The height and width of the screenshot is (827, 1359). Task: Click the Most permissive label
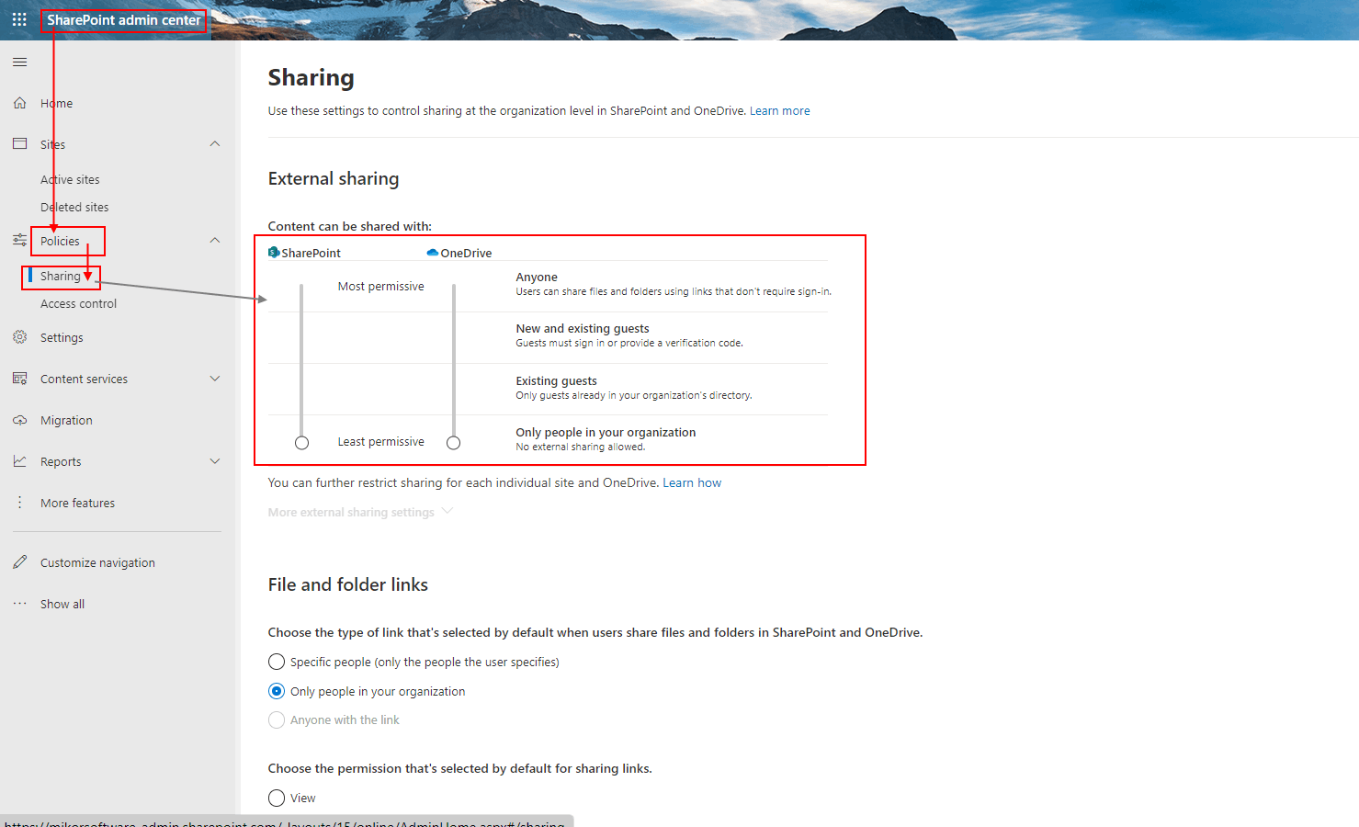pyautogui.click(x=380, y=287)
